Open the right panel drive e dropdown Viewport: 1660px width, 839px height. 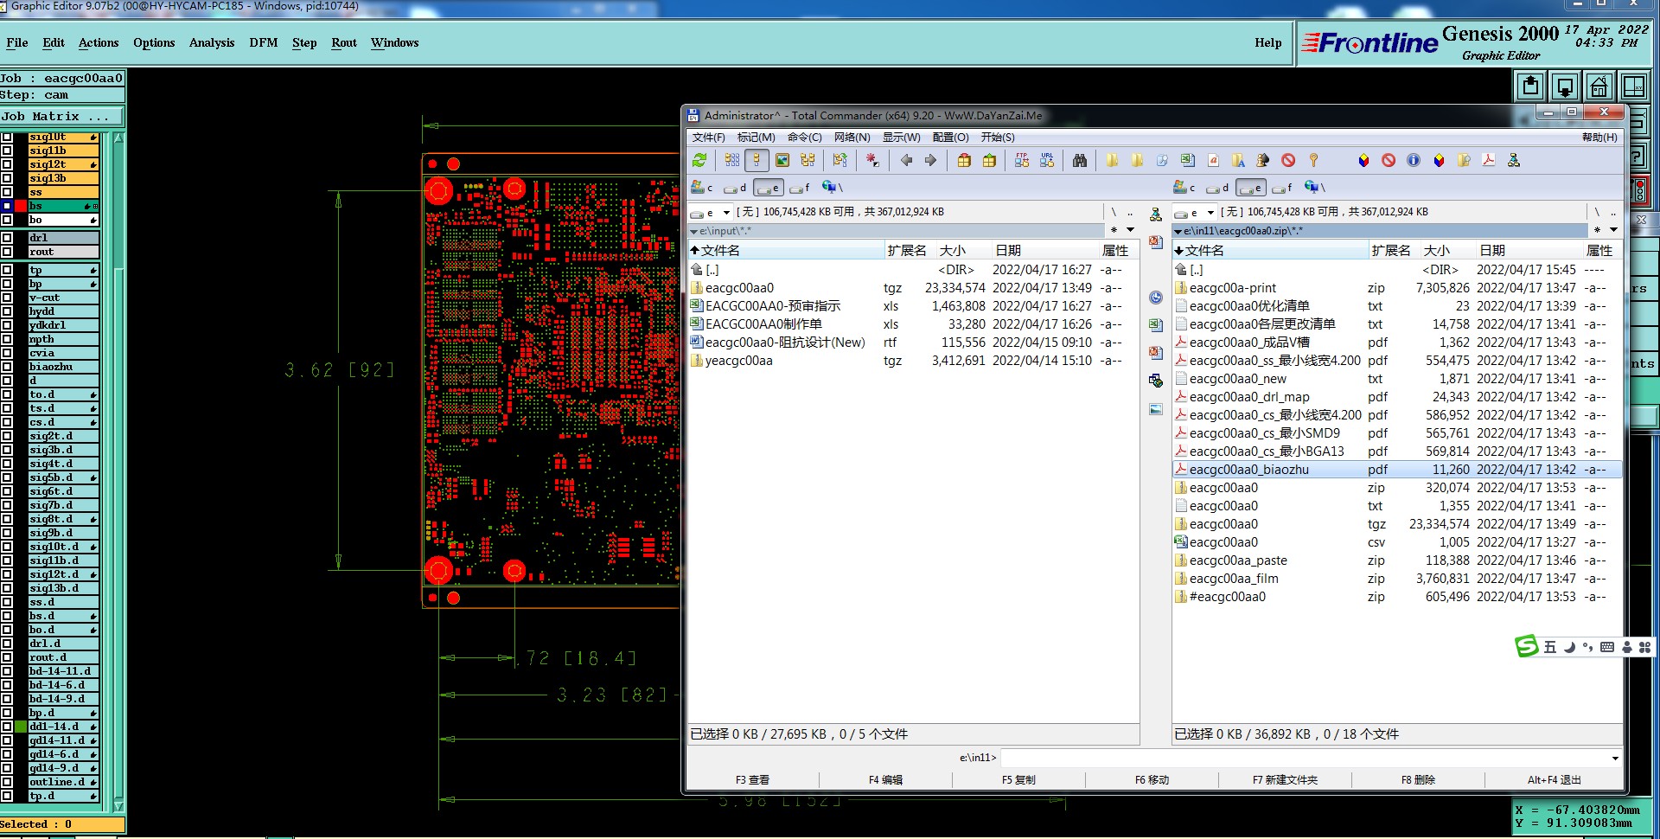coord(1210,212)
